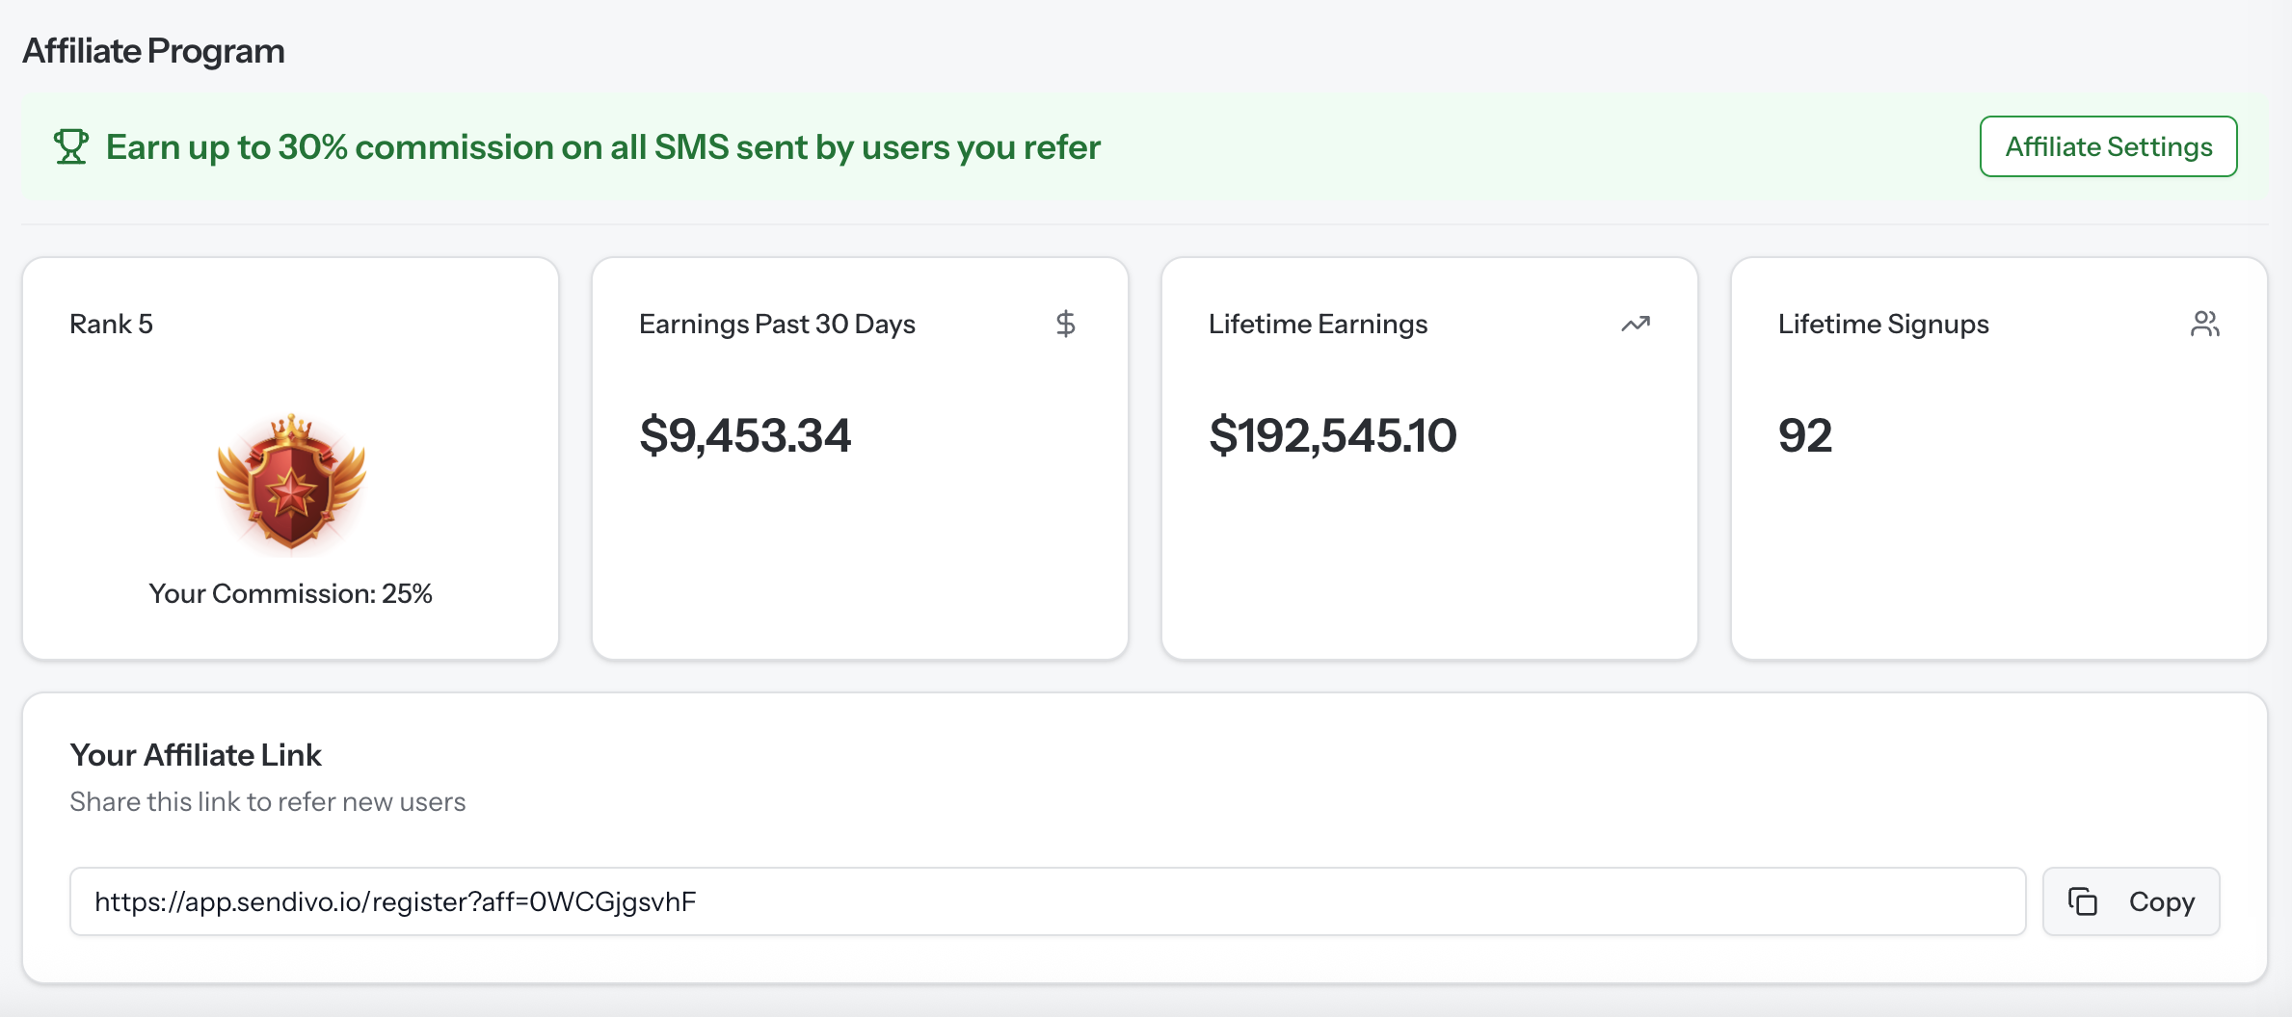2292x1017 pixels.
Task: Open Affiliate Settings
Action: point(2108,146)
